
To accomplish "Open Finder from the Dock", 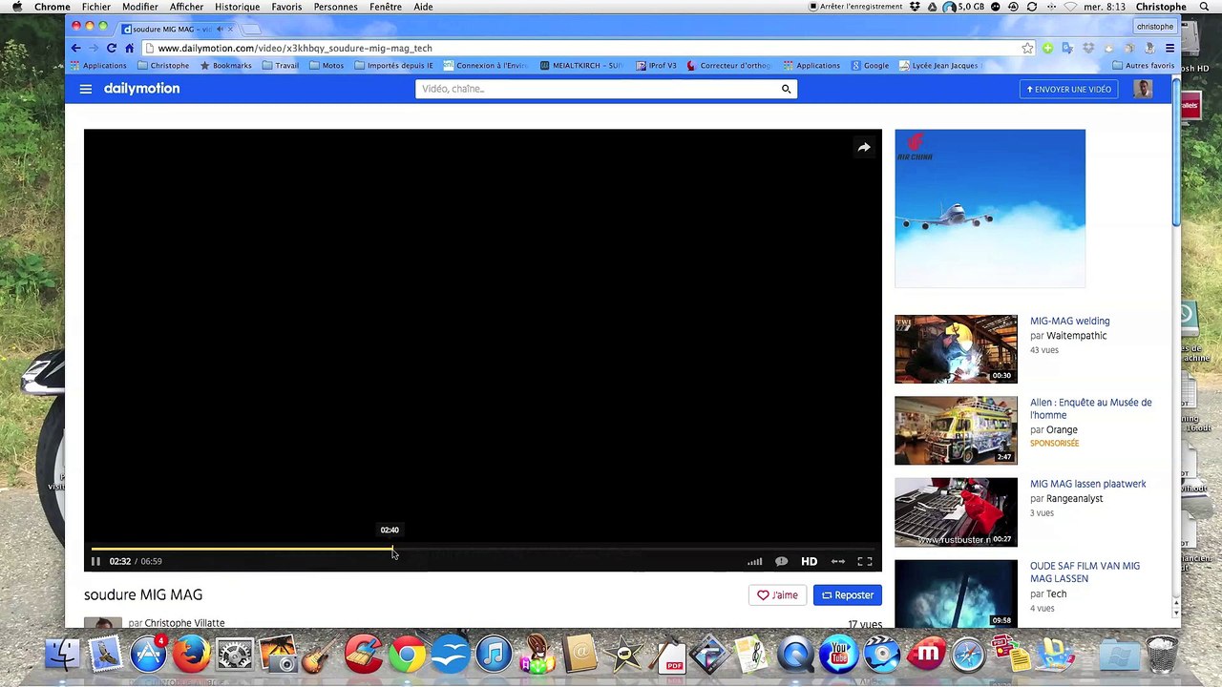I will [63, 656].
